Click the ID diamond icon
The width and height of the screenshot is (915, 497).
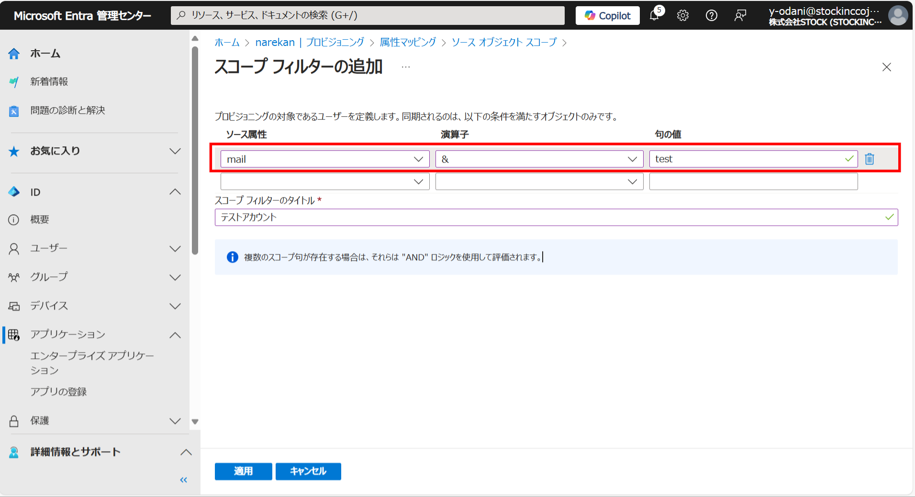14,192
